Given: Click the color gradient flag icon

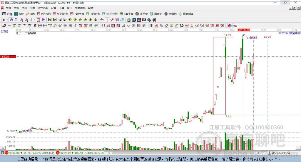Looking at the screenshot, I should (x=44, y=20).
